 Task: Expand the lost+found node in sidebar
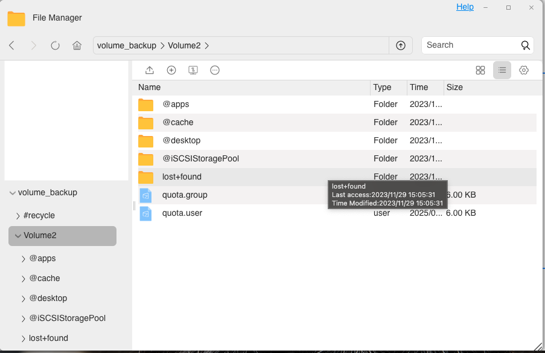(24, 338)
